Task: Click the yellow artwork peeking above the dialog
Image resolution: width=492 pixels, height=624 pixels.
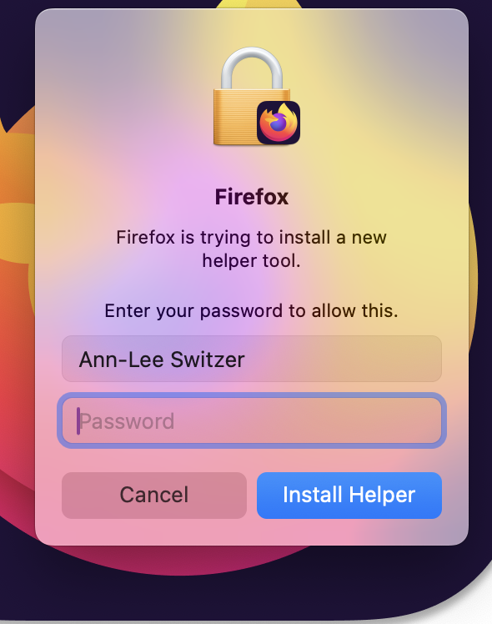Action: [259, 4]
